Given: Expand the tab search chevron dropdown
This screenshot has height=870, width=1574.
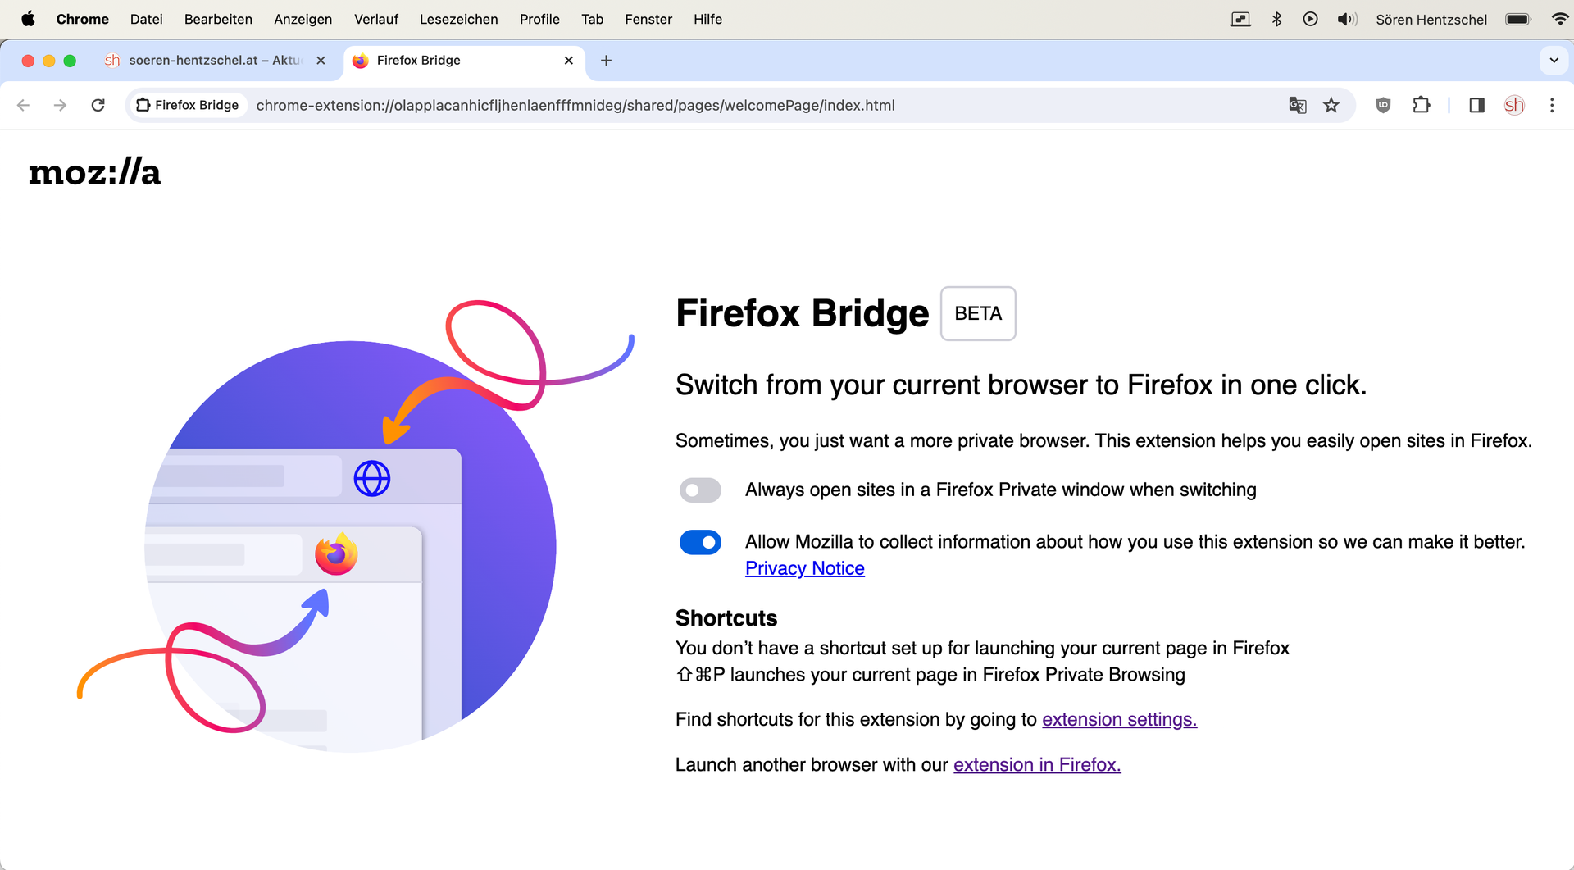Looking at the screenshot, I should coord(1554,61).
